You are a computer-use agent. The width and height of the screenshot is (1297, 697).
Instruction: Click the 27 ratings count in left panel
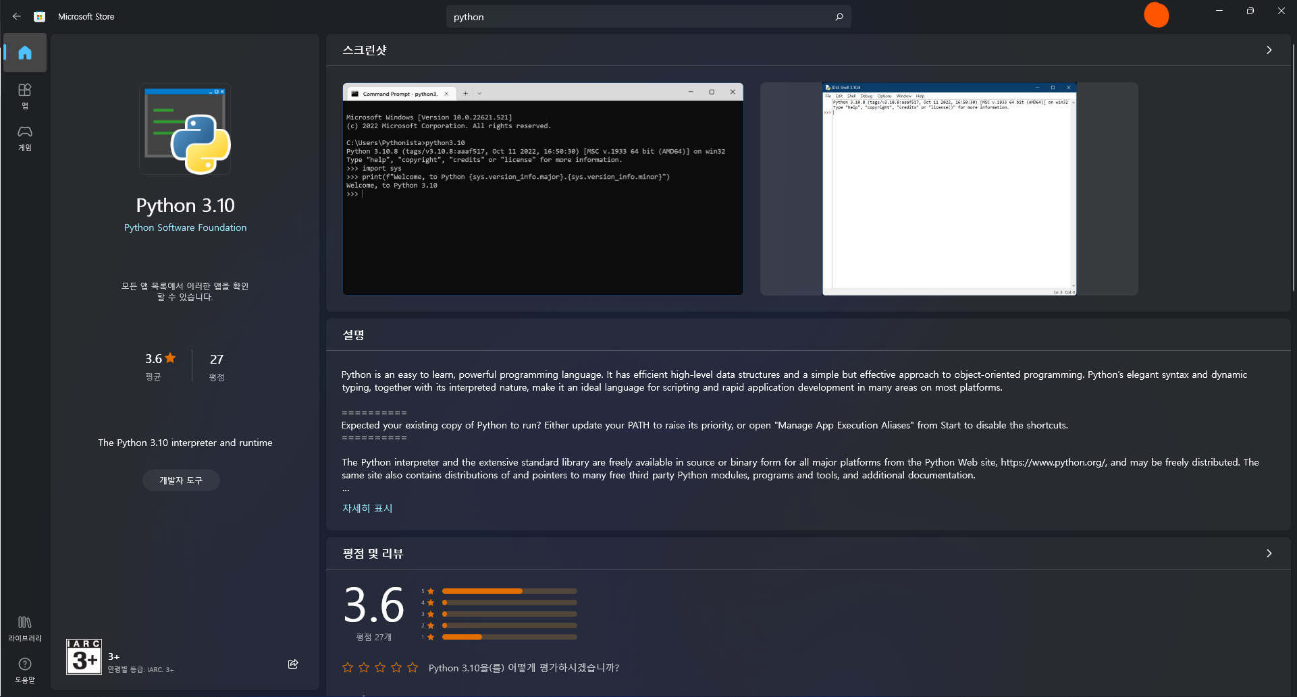click(x=217, y=360)
